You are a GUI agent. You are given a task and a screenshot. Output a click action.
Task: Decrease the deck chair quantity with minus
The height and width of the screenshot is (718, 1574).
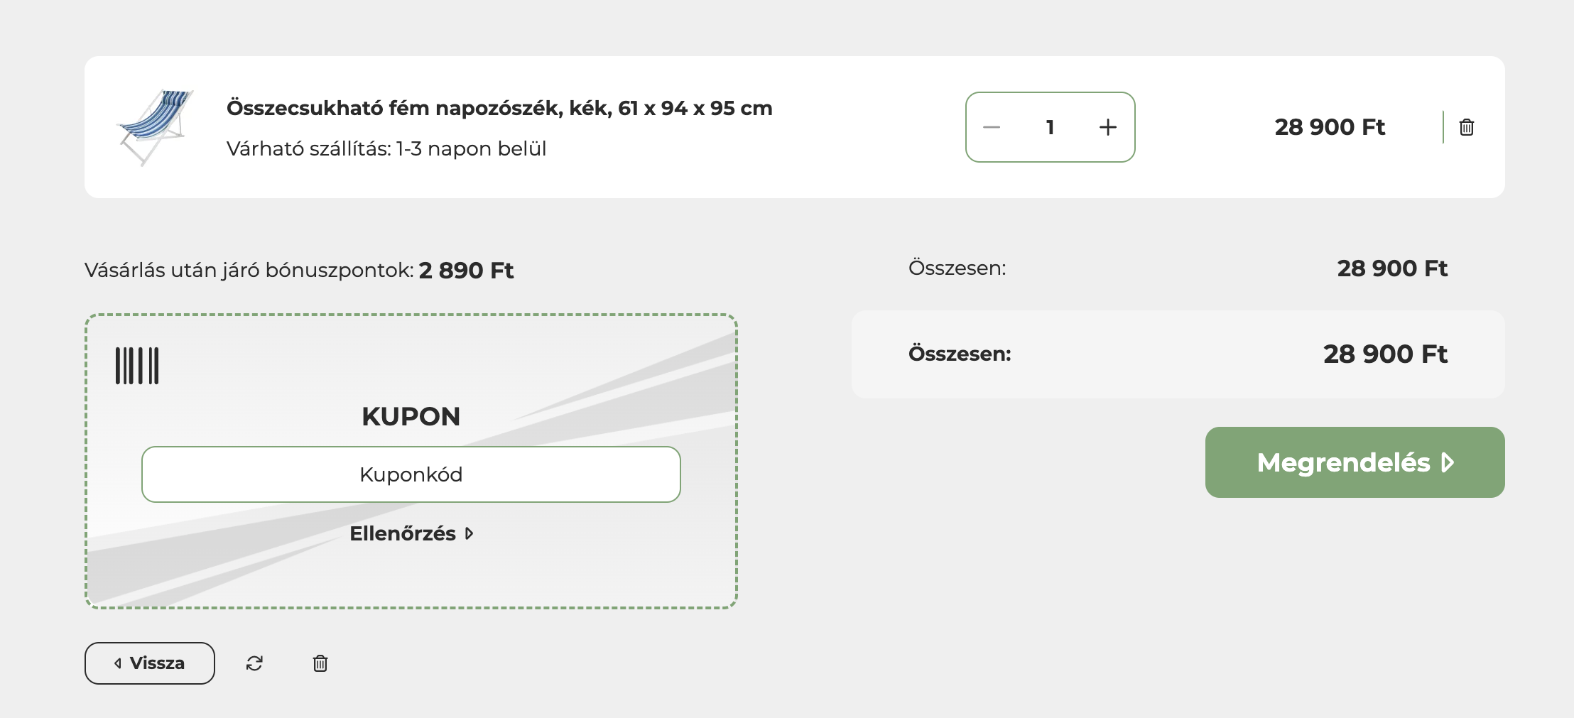(x=992, y=127)
